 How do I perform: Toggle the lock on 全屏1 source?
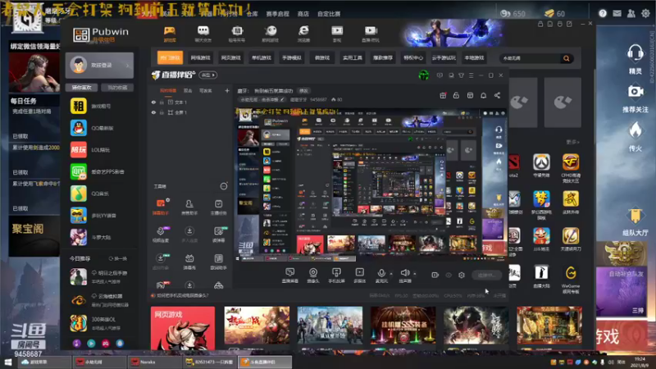[x=162, y=112]
